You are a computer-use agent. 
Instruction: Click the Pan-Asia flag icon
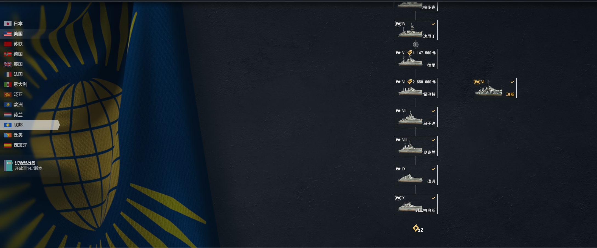pos(8,95)
